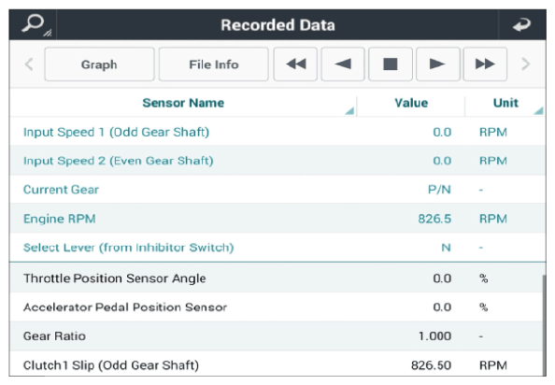Select the Engine RPM sensor row
Image resolution: width=555 pixels, height=385 pixels.
click(x=277, y=219)
